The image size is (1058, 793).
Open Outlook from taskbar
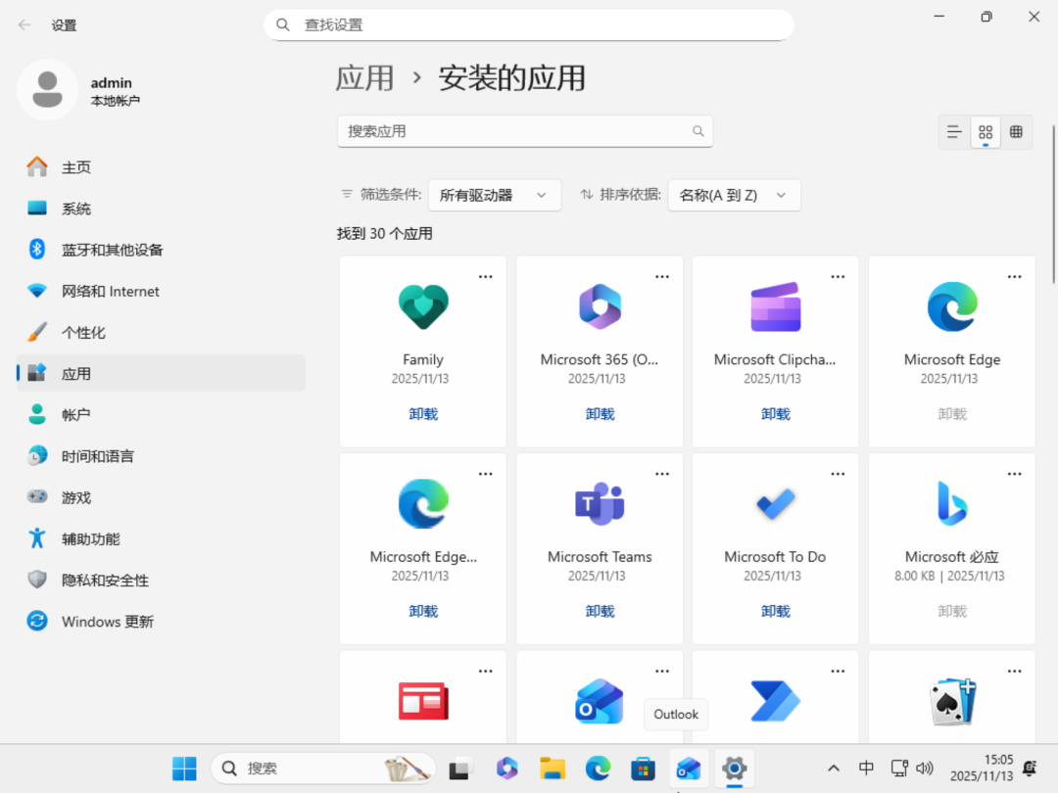coord(689,769)
